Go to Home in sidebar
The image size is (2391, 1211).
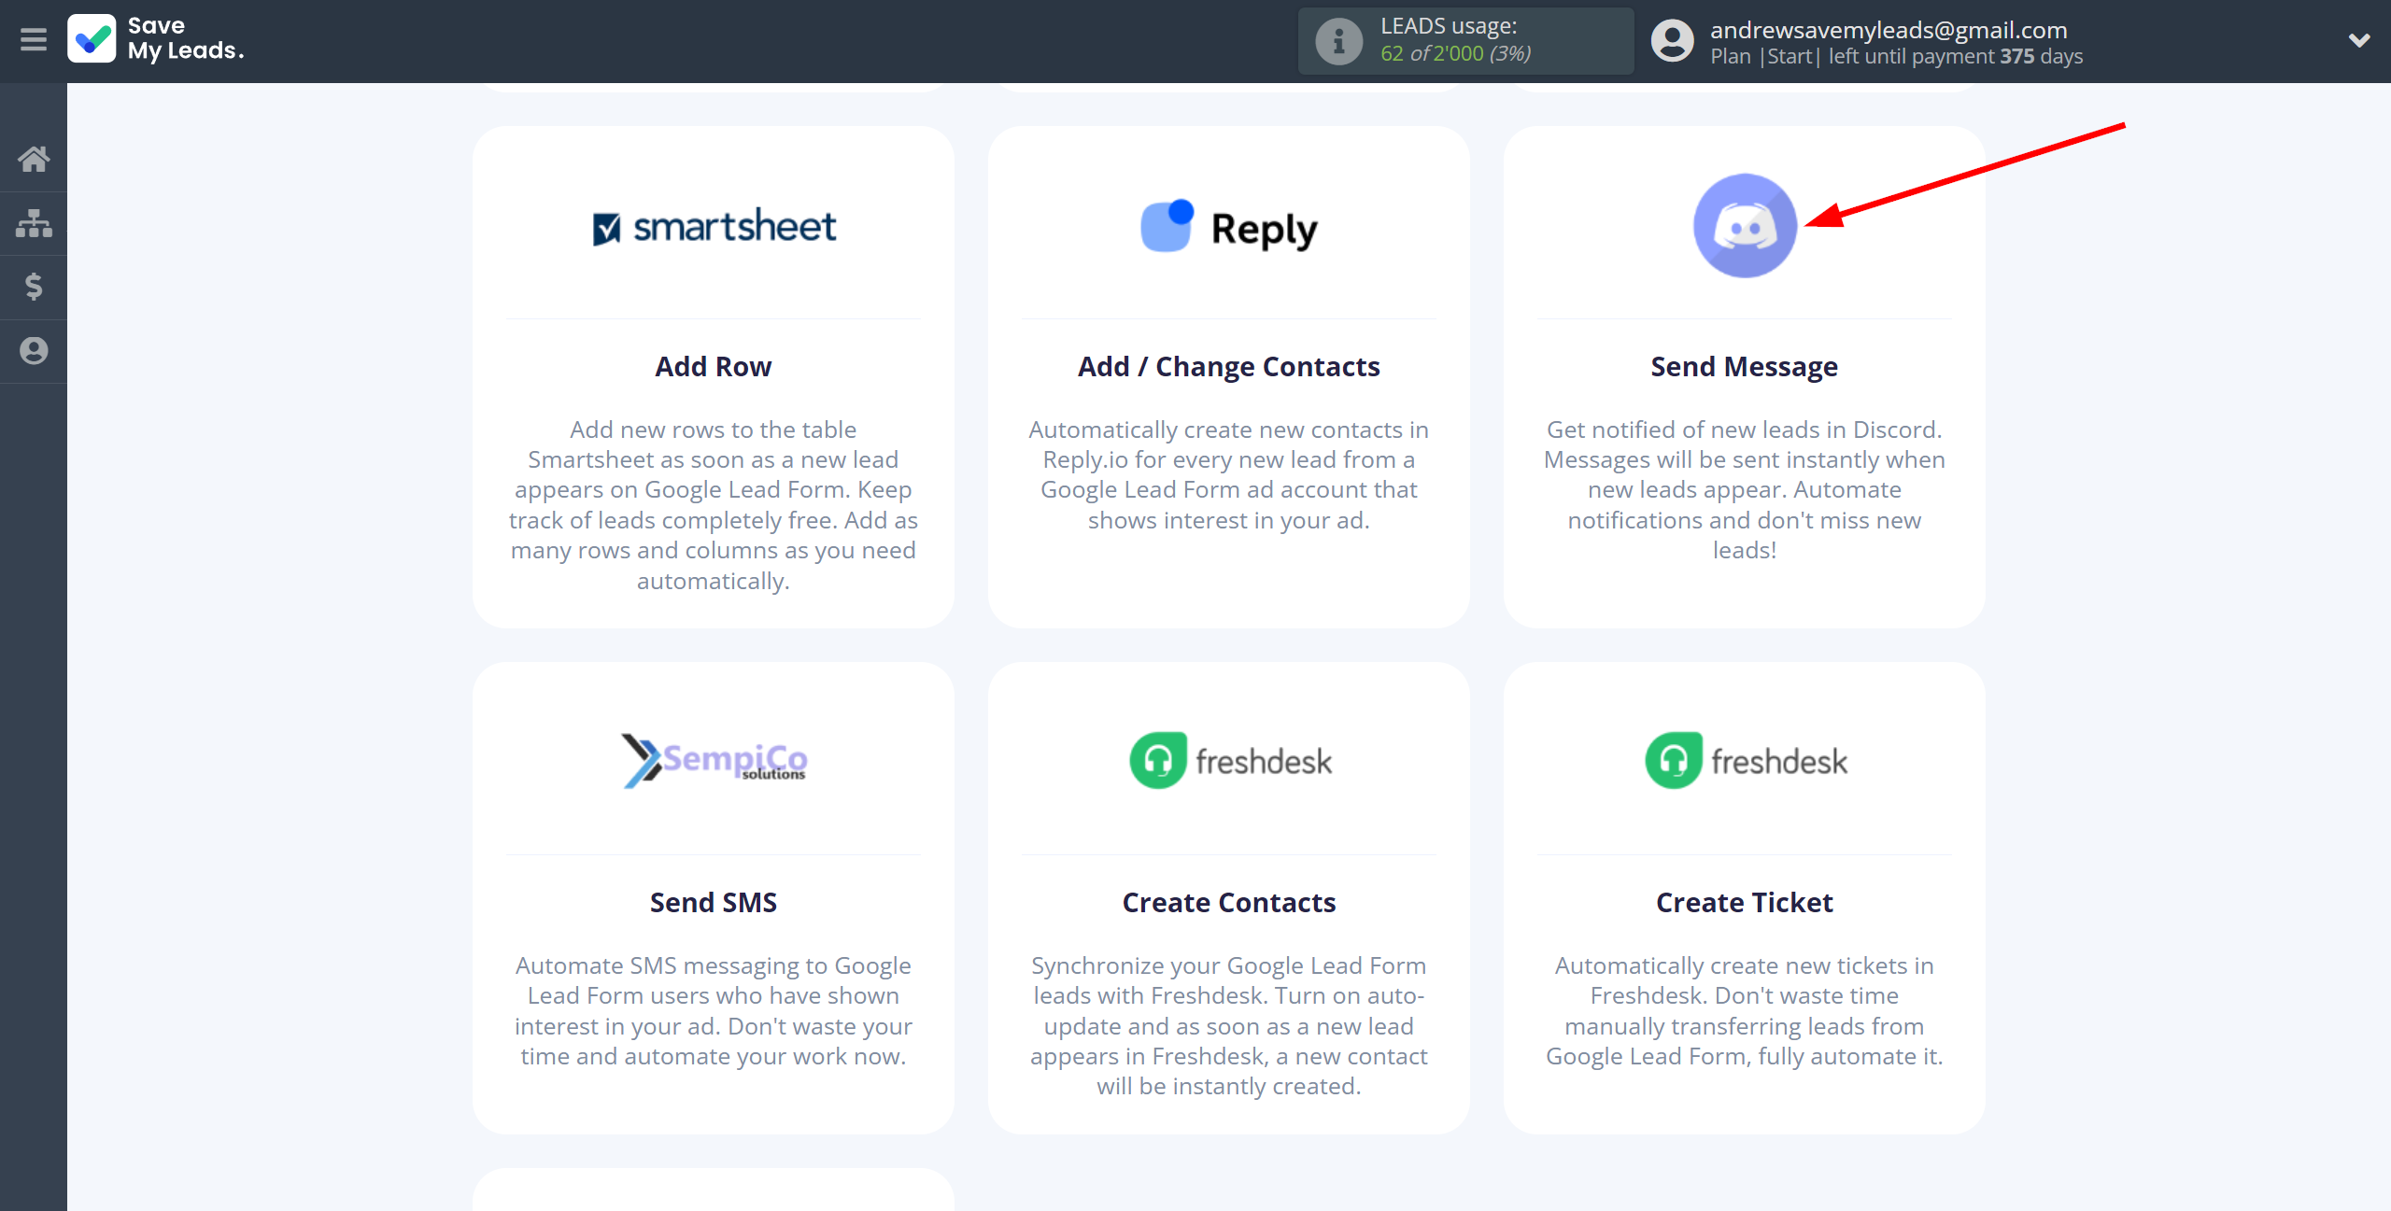(x=34, y=159)
